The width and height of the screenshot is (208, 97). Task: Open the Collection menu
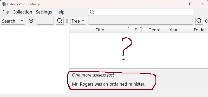coord(22,12)
